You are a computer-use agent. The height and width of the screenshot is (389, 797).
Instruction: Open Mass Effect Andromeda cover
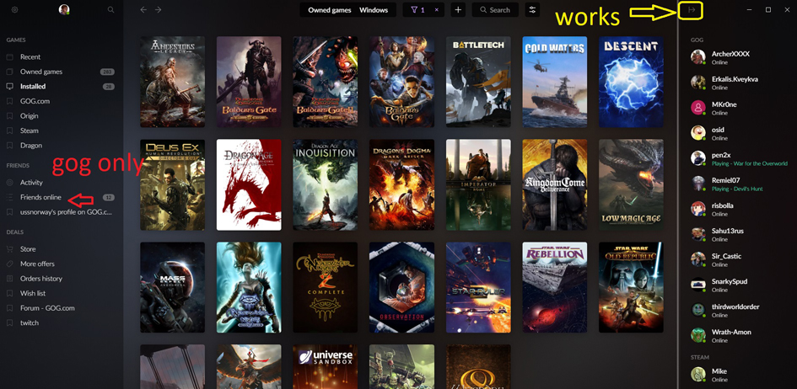pos(172,287)
